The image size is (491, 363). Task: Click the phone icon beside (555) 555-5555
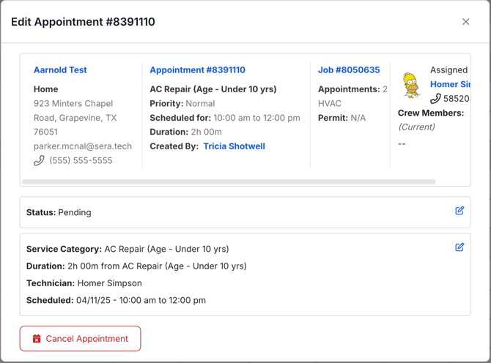point(39,161)
